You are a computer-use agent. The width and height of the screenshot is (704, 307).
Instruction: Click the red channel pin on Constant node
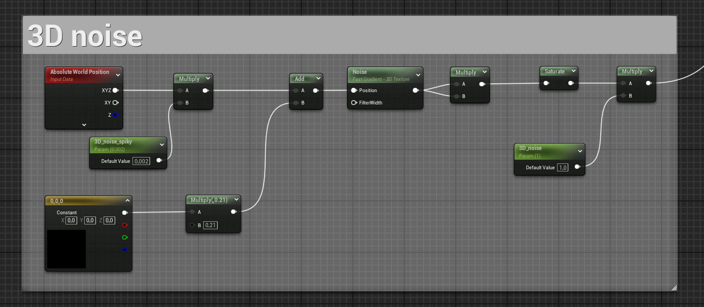pos(125,225)
